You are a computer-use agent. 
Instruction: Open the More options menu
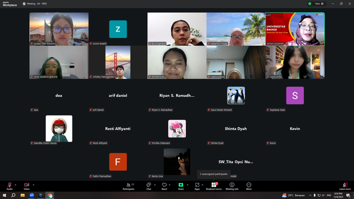[x=249, y=186]
